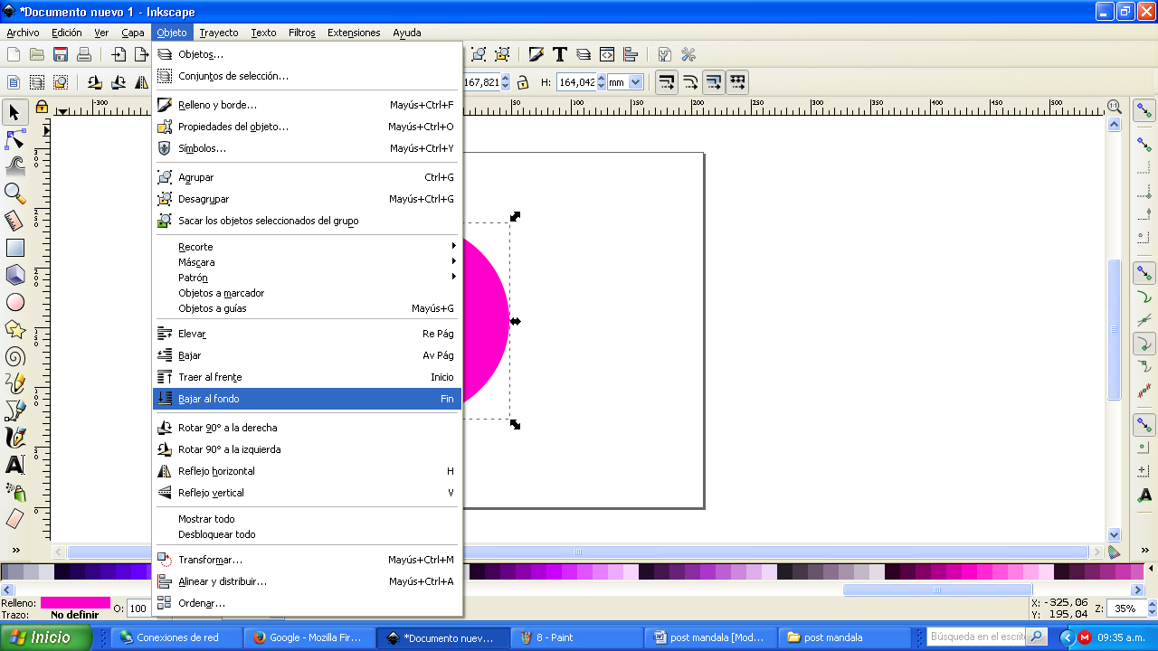Pick the Circle and ellipse tool
The height and width of the screenshot is (651, 1158).
click(14, 302)
